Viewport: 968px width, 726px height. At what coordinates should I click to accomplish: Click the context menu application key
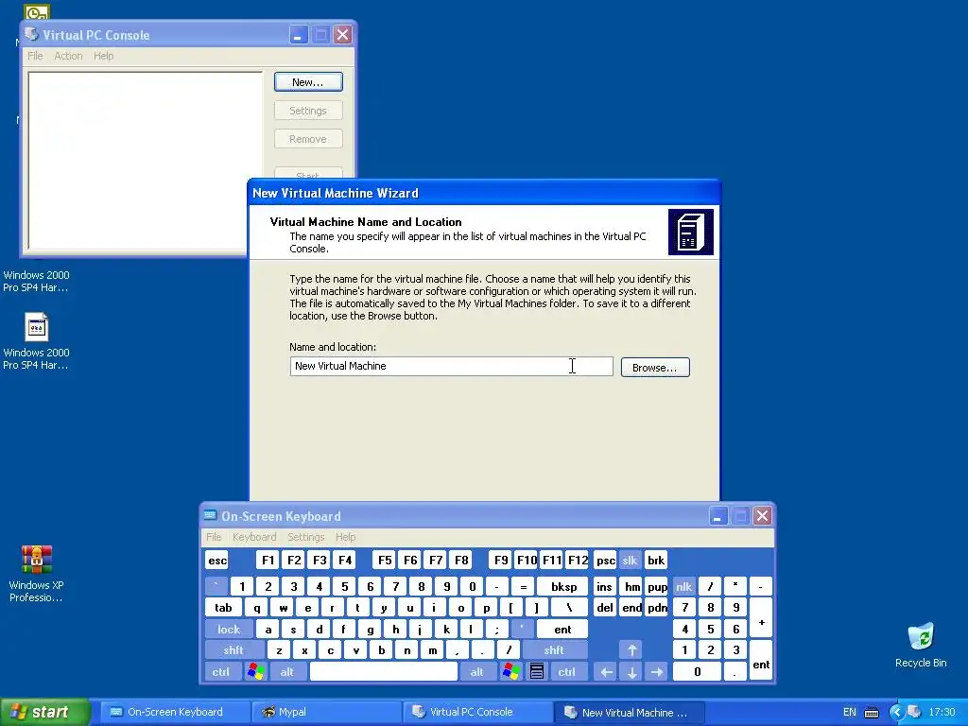537,672
